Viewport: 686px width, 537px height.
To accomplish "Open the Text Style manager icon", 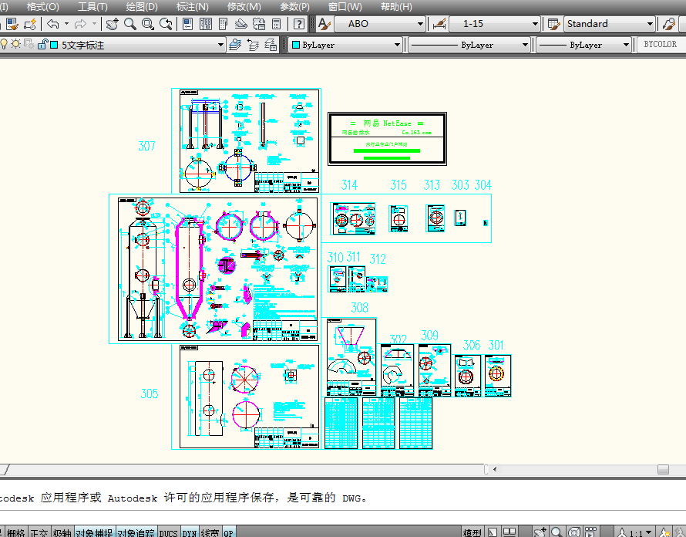I will [325, 24].
